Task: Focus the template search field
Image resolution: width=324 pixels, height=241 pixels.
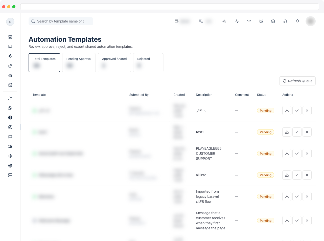Action: (x=61, y=21)
